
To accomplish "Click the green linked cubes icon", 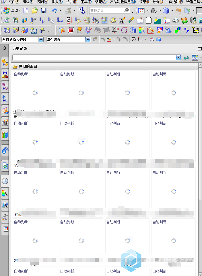I will pos(178,30).
